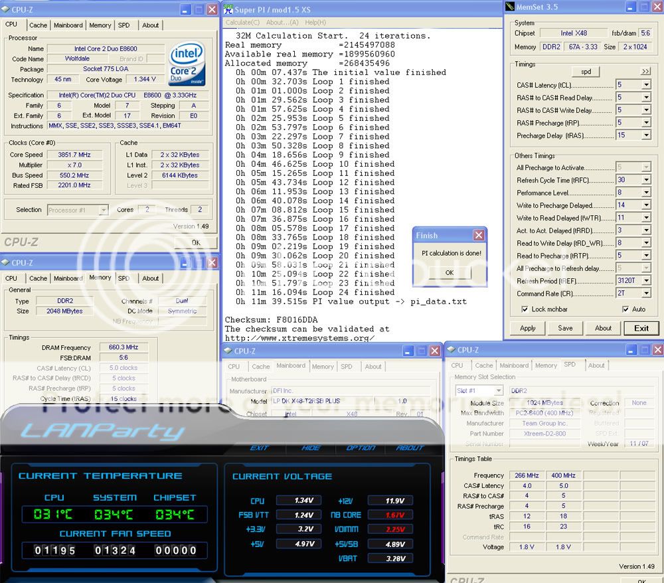Click the Bus Speed value "550.2 MHz"
Viewport: 664px width, 583px height.
(74, 175)
